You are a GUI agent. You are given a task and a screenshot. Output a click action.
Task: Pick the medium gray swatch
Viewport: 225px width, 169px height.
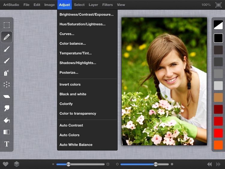click(x=218, y=74)
